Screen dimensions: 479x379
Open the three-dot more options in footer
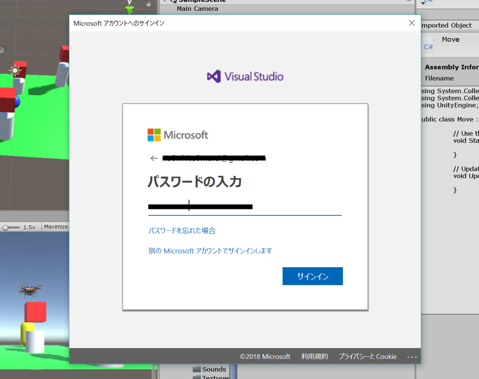412,357
